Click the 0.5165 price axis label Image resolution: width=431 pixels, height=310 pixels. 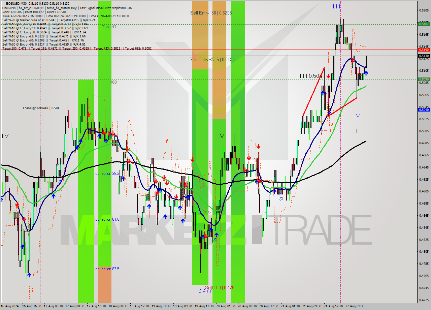(x=424, y=34)
